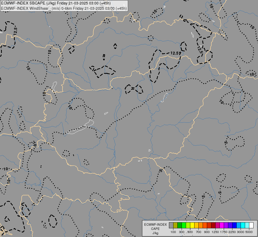
Task: Click the '900' legend tick label
Action: tap(207, 232)
